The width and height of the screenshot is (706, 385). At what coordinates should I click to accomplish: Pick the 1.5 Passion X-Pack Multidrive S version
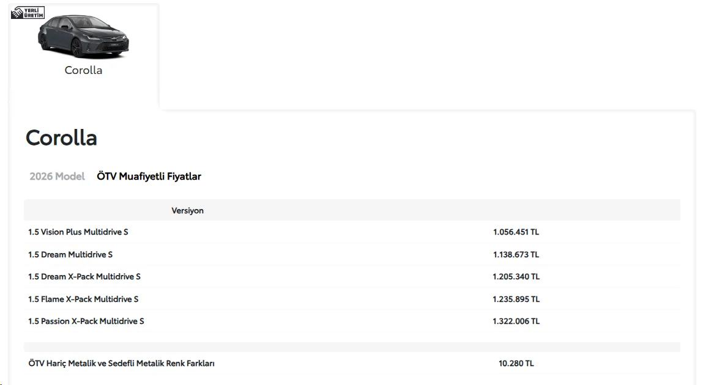coord(352,321)
